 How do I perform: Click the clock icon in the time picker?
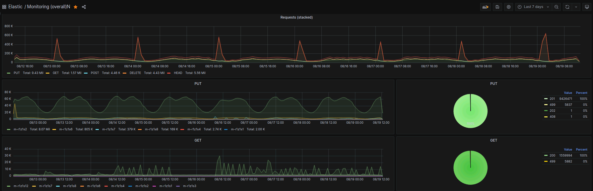(x=519, y=7)
